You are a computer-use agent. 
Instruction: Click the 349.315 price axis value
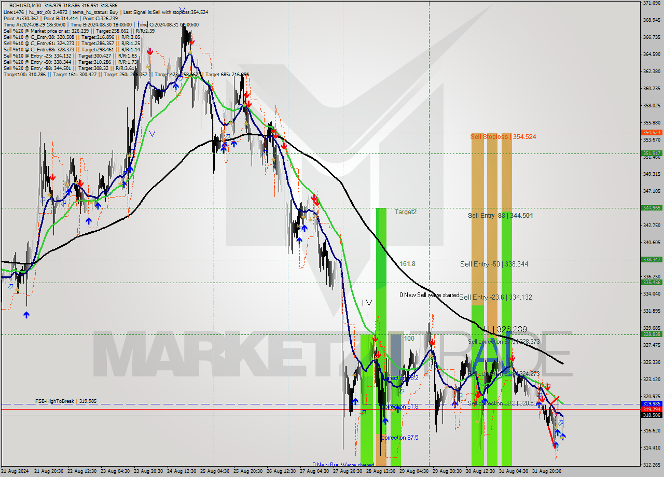[x=652, y=174]
